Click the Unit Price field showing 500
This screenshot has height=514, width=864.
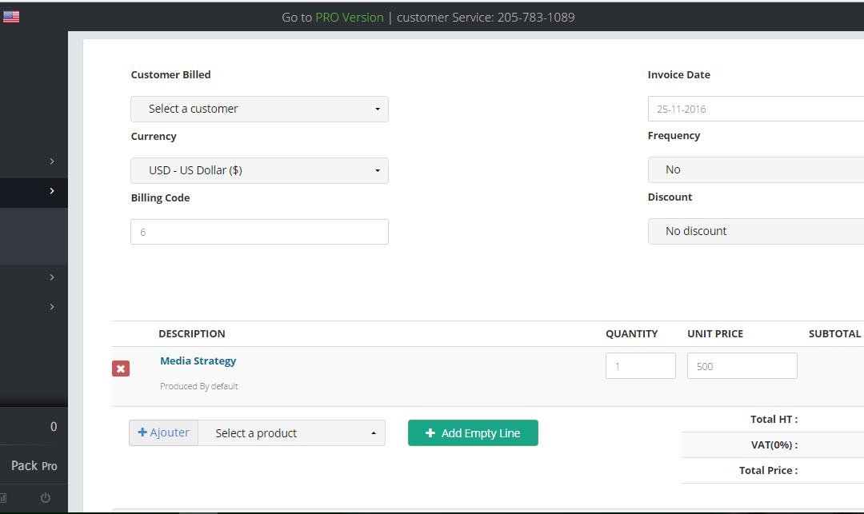click(x=742, y=366)
